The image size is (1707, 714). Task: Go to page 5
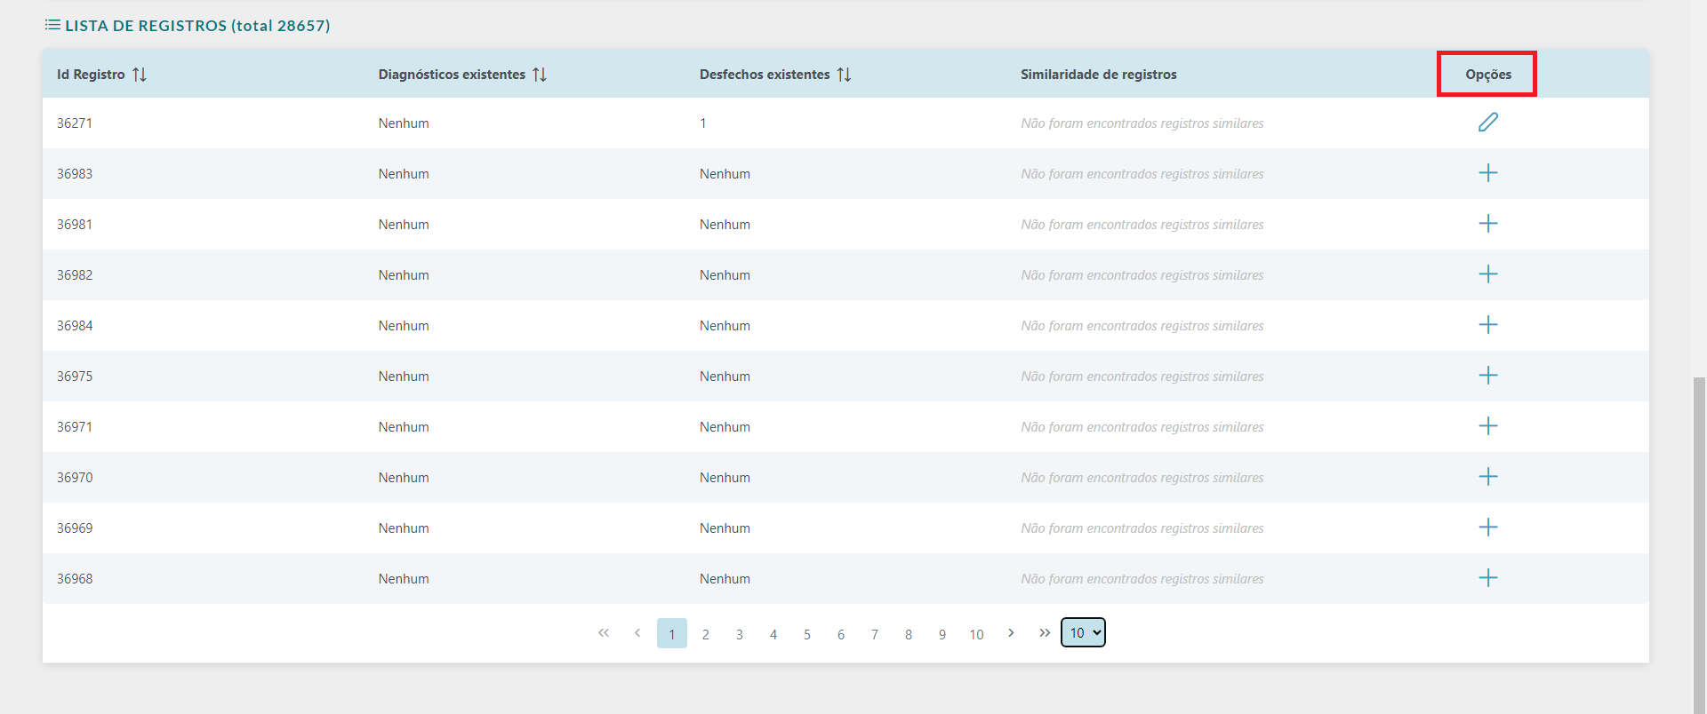click(807, 634)
